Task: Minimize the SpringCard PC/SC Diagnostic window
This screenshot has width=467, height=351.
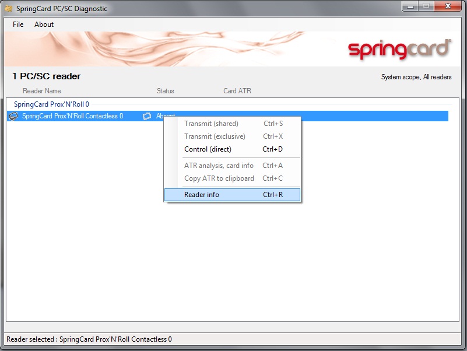Action: point(410,6)
